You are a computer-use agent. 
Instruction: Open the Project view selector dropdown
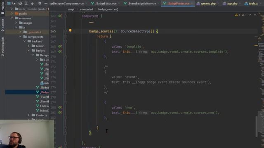[11, 3]
